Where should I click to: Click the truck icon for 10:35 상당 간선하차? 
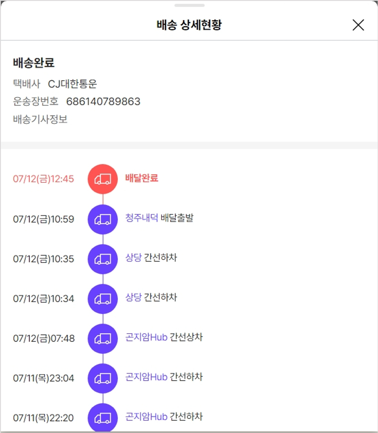[103, 259]
